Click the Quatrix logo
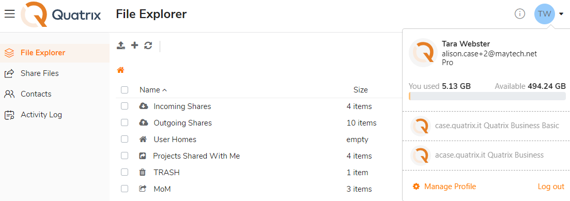Viewport: 570px width, 201px height. coord(61,14)
